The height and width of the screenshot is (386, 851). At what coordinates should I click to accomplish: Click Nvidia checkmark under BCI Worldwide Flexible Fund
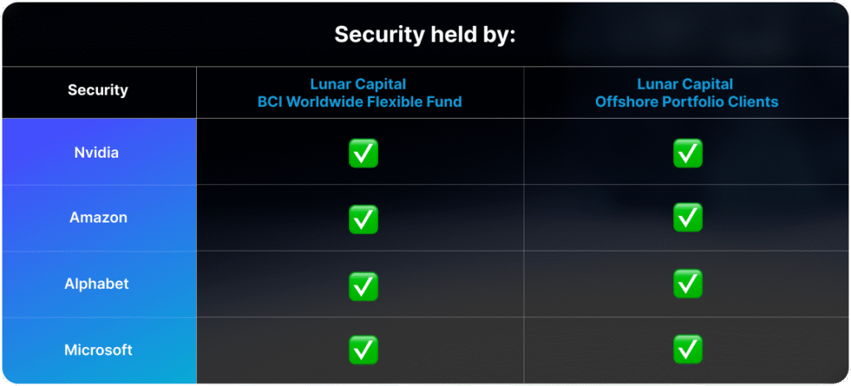363,153
